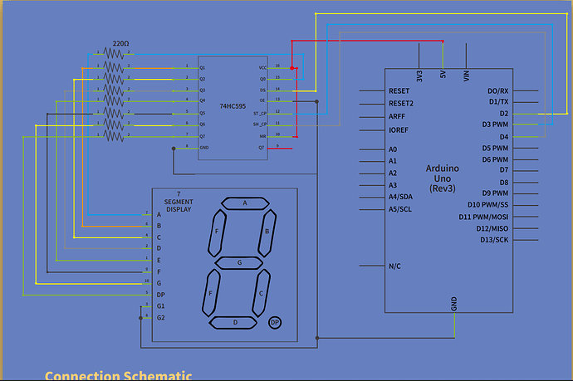Select the VIN power pin label
Viewport: 573px width, 381px height.
467,76
